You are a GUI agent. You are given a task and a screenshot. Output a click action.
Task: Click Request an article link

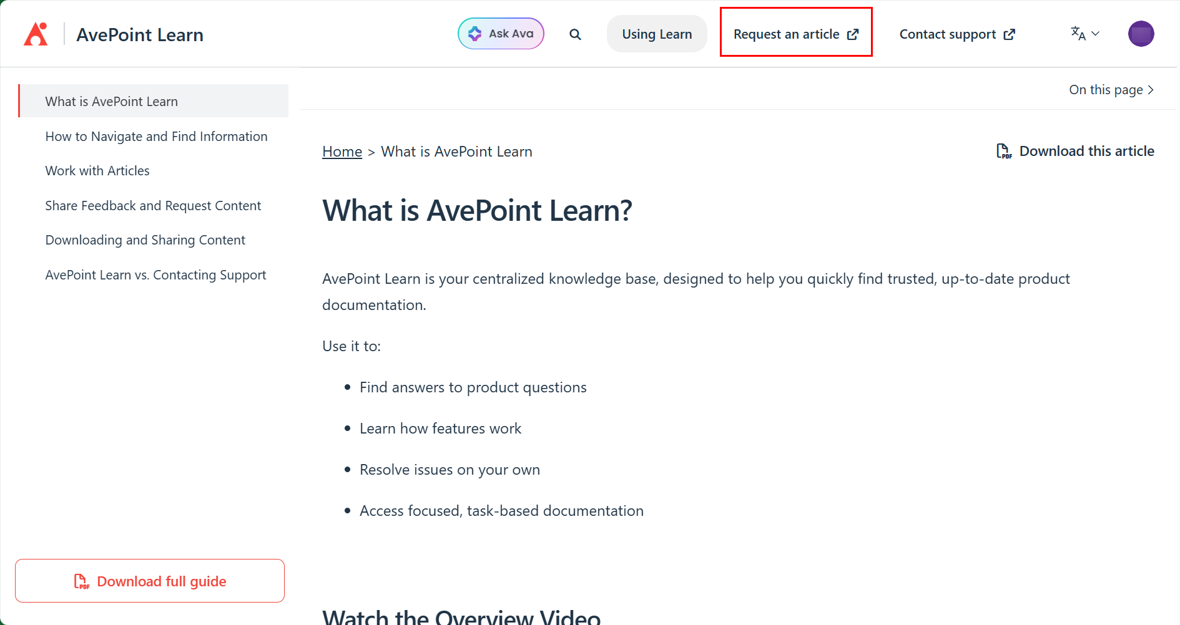[796, 34]
